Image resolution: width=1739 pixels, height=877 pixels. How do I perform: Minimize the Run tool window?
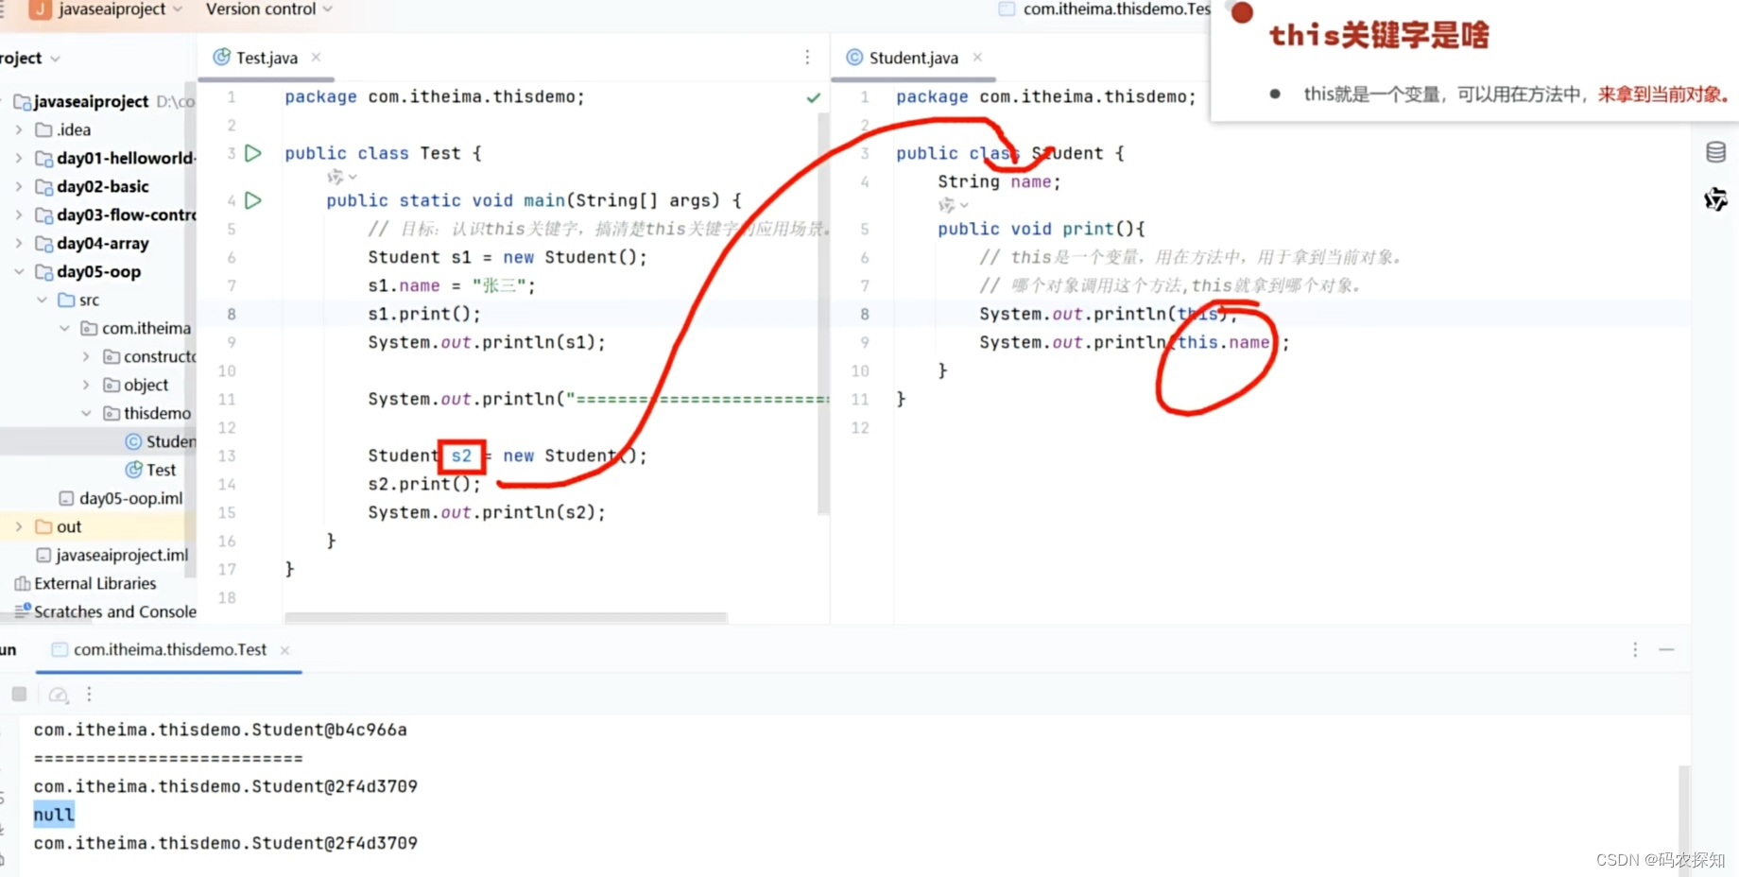click(x=1666, y=650)
